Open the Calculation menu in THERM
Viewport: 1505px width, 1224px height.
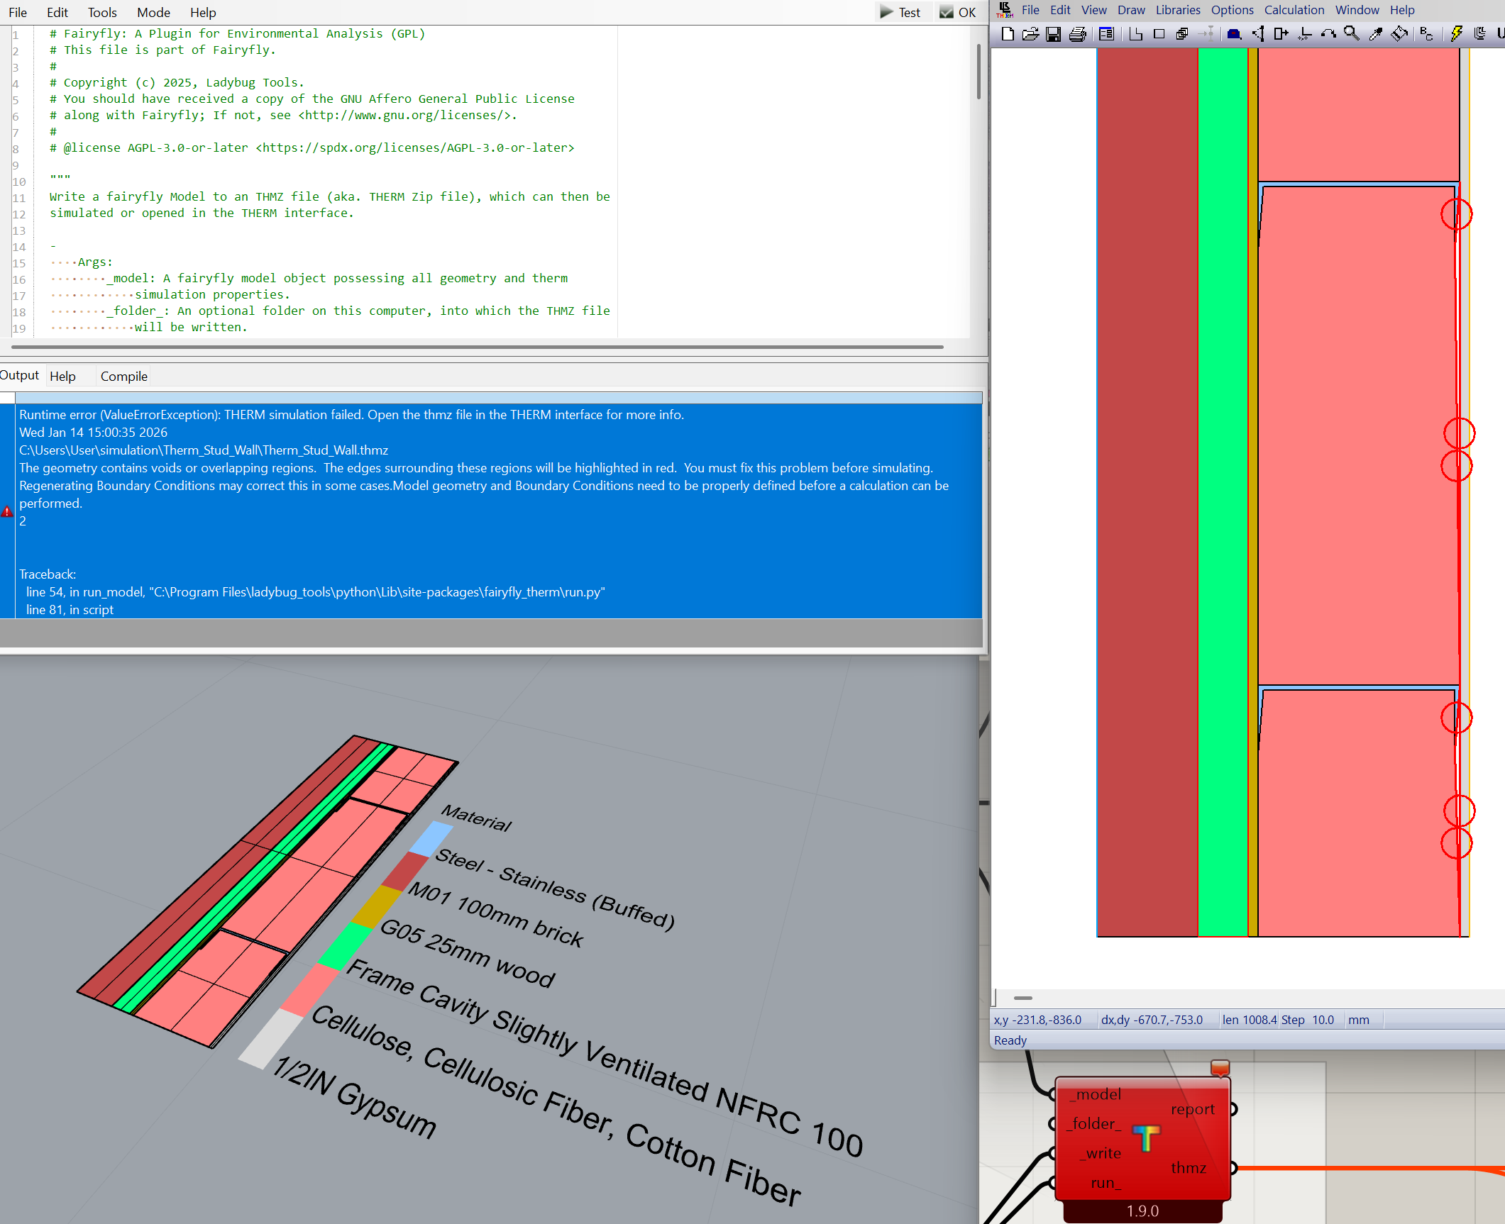tap(1294, 10)
